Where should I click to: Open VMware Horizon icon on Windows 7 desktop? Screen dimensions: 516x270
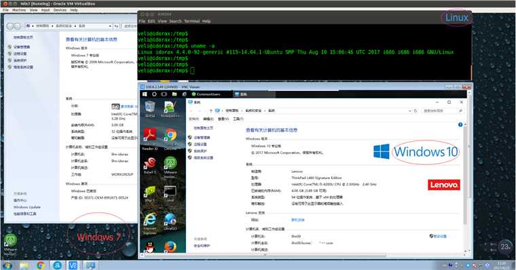(x=10, y=245)
